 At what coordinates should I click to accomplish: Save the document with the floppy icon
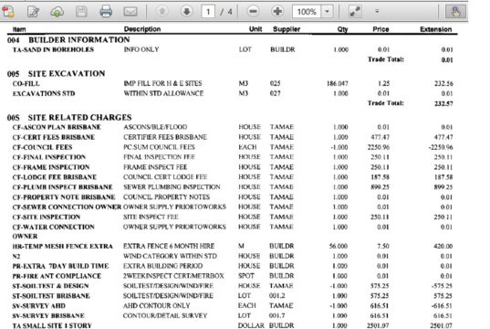pos(81,12)
